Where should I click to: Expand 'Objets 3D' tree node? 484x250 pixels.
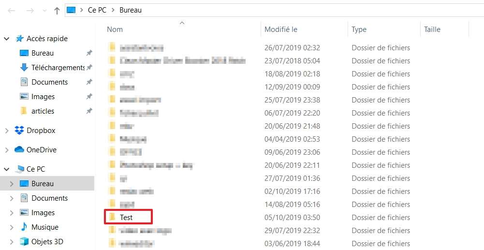pyautogui.click(x=12, y=242)
